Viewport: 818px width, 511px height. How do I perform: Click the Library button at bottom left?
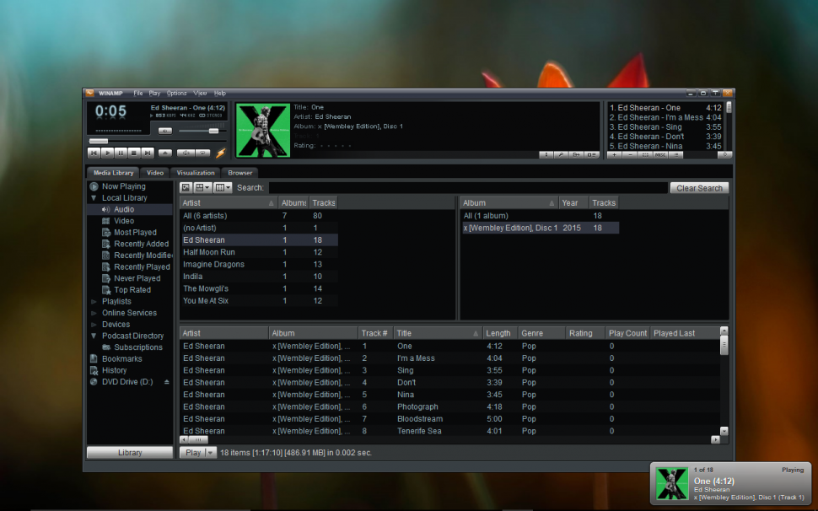coord(130,453)
